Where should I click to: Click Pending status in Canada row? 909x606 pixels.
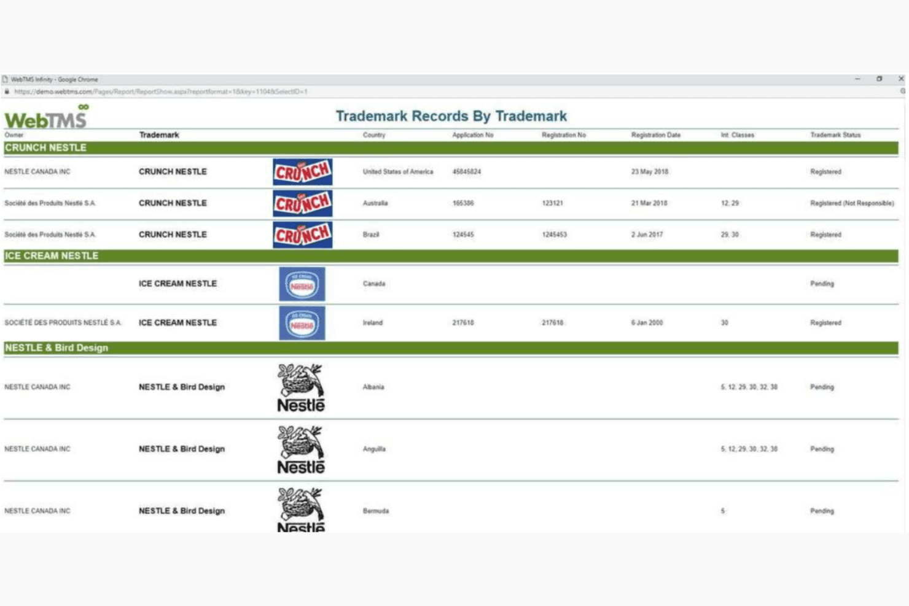[822, 284]
